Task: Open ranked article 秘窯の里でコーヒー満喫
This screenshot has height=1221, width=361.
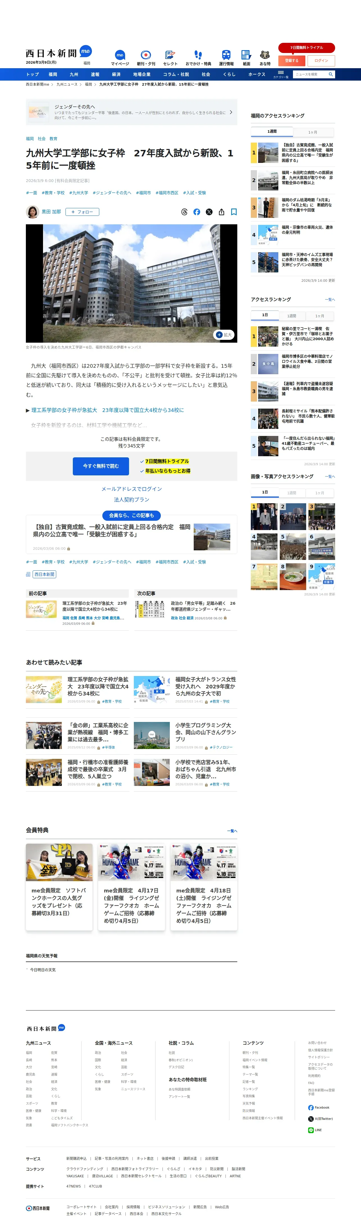Action: 293,336
